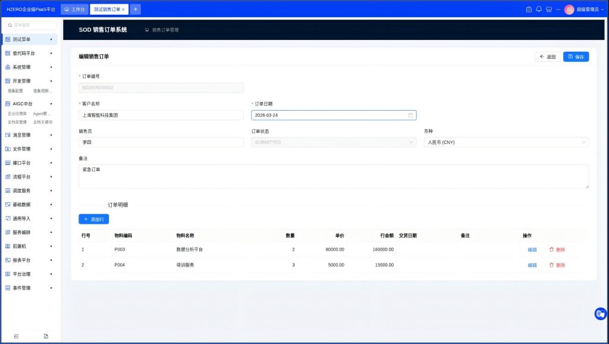Click the menu collapse icon at sidebar bottom

(16, 336)
